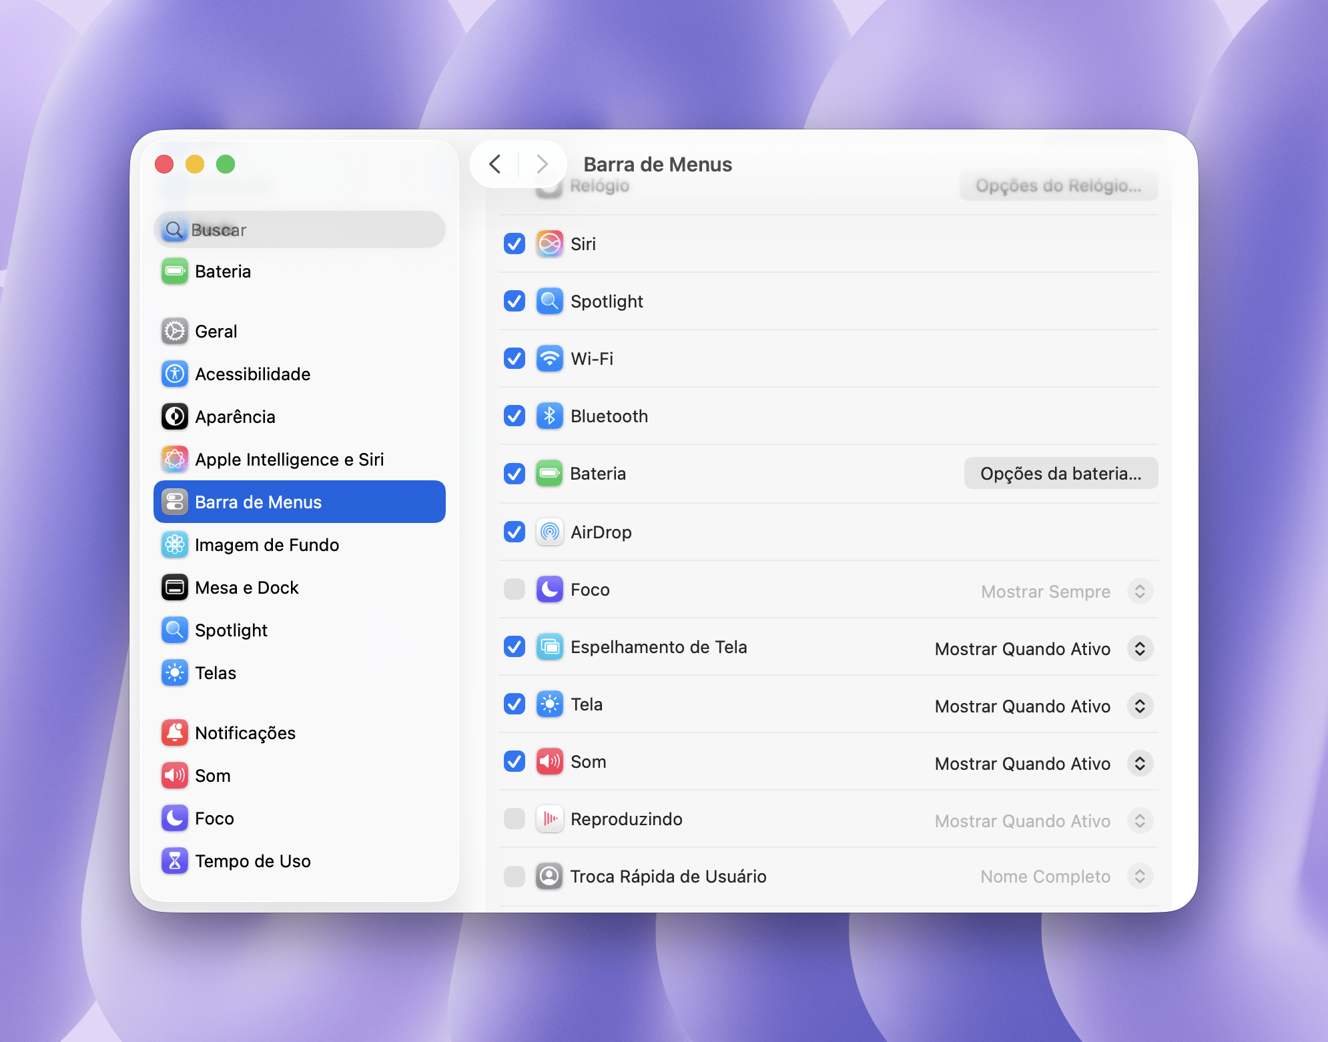
Task: Click the Accessibility icon in sidebar
Action: point(175,374)
